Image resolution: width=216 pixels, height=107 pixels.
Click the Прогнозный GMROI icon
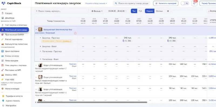2,35
